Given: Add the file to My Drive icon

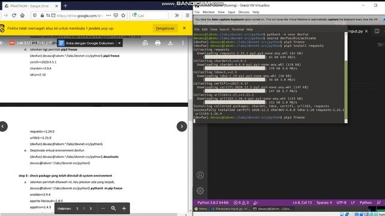Looking at the screenshot, I should click(x=146, y=43).
